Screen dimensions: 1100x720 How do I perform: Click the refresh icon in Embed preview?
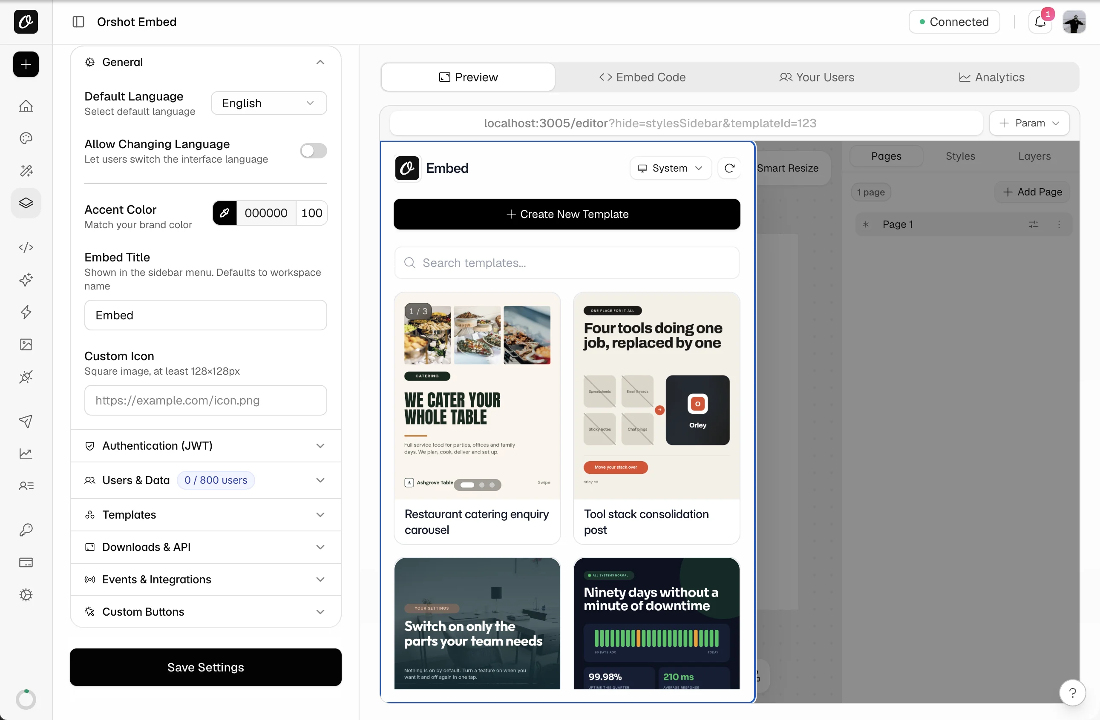tap(729, 168)
